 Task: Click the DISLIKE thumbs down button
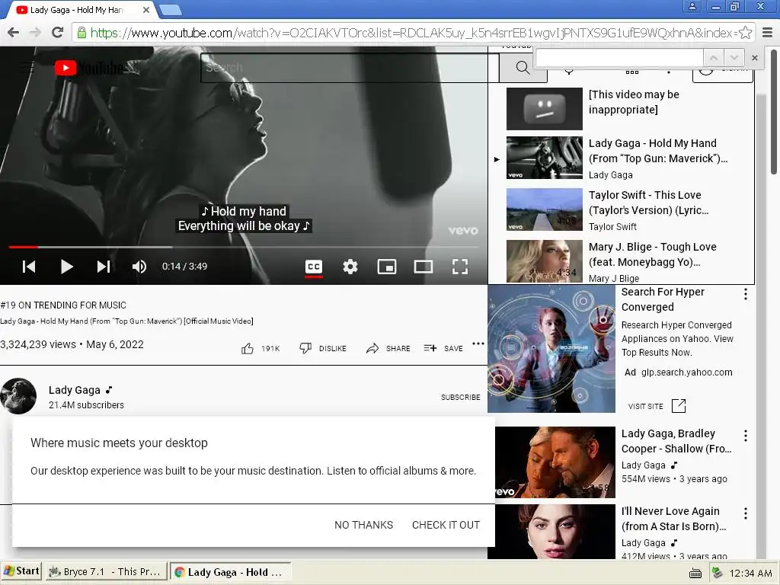pos(323,349)
